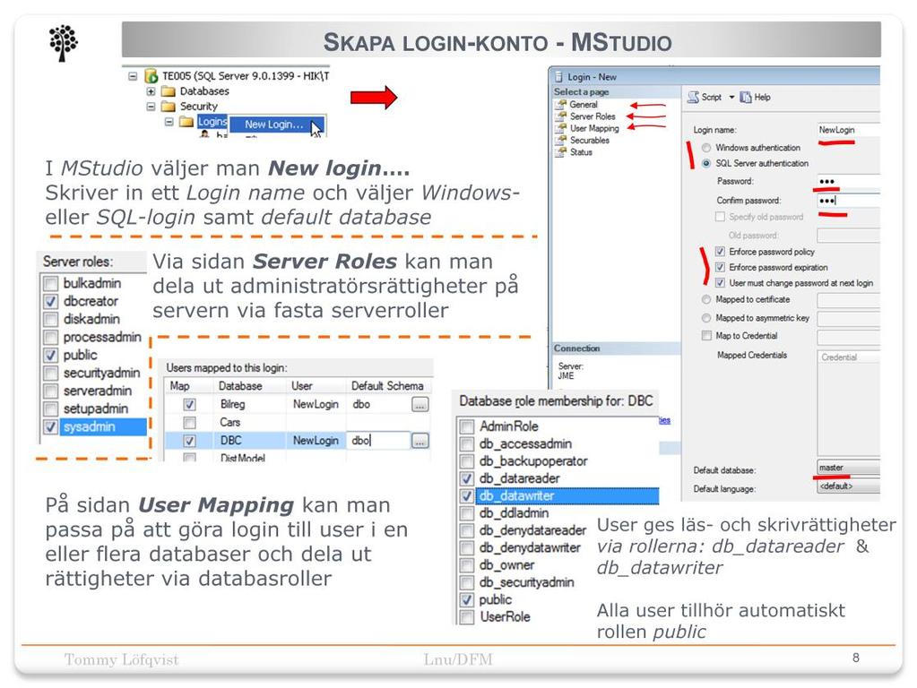Uncheck the dbcreator server role

point(51,302)
